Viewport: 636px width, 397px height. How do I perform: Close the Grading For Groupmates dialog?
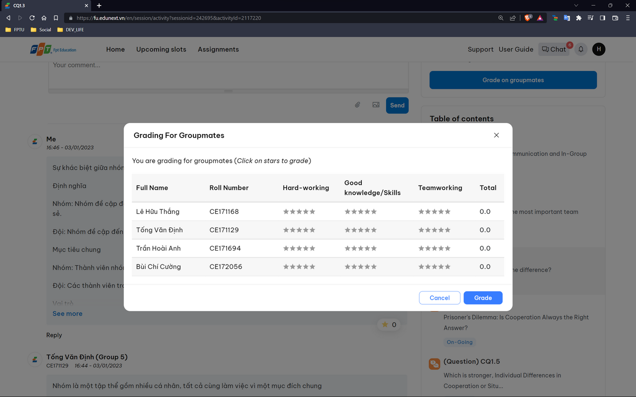coord(496,135)
